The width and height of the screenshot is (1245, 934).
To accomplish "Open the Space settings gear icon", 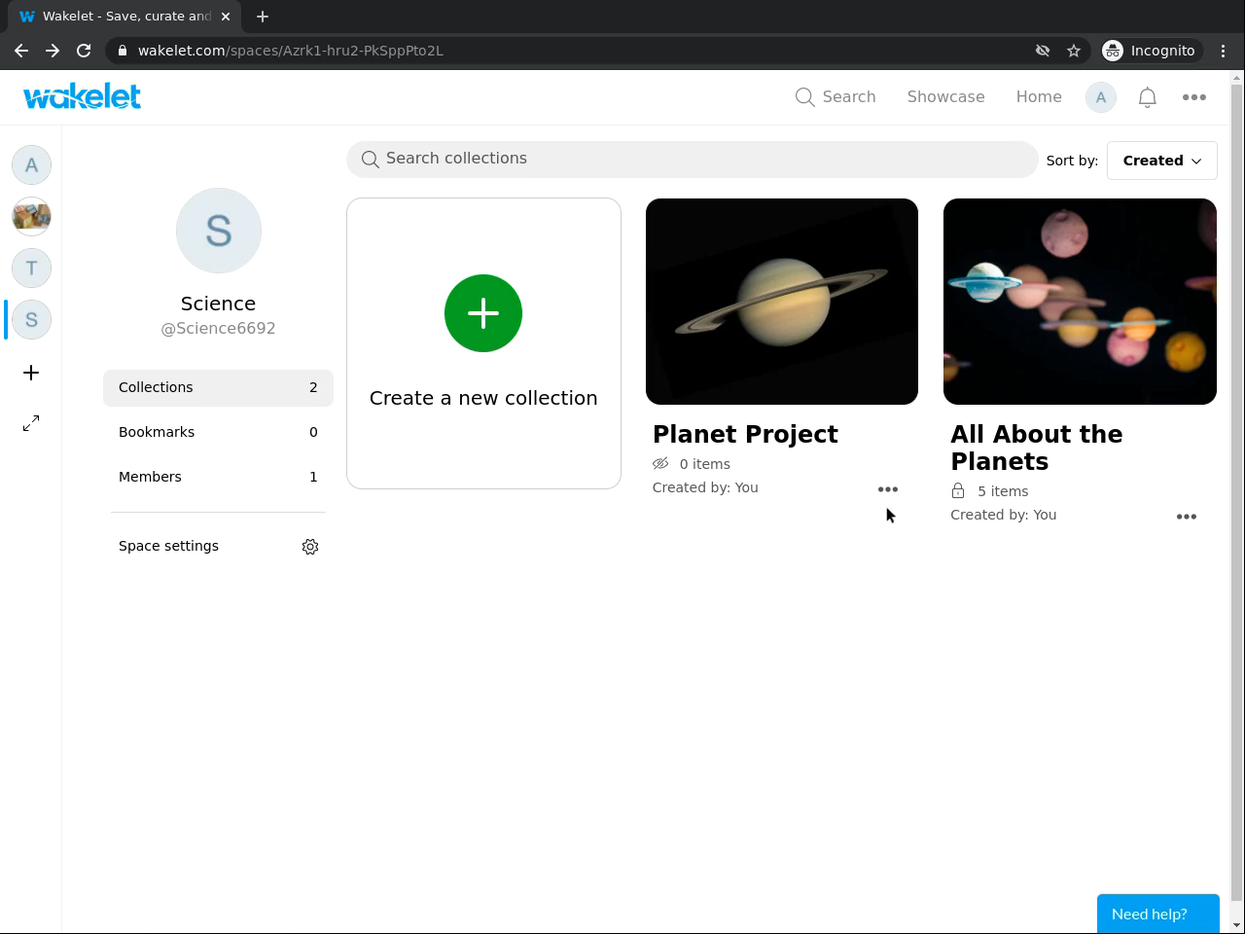I will (310, 547).
